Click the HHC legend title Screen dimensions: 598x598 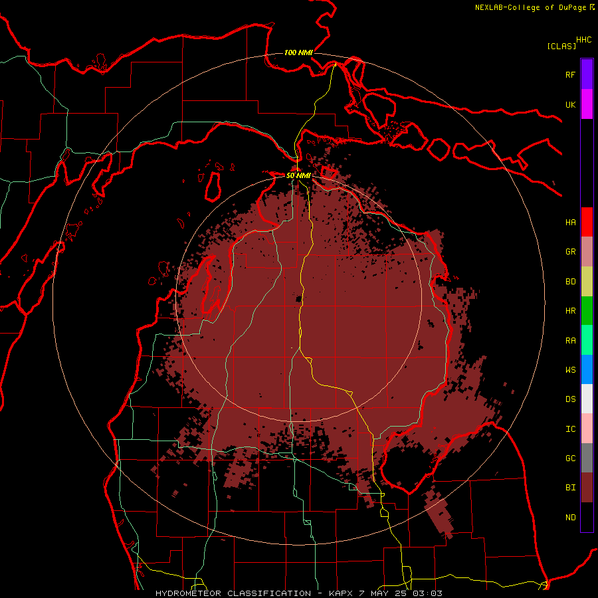pos(583,40)
